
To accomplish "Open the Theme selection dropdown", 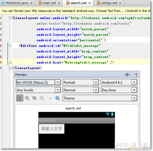I will [100, 98].
